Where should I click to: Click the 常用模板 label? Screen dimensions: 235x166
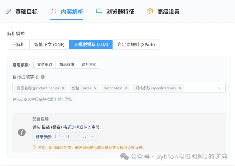point(21,65)
